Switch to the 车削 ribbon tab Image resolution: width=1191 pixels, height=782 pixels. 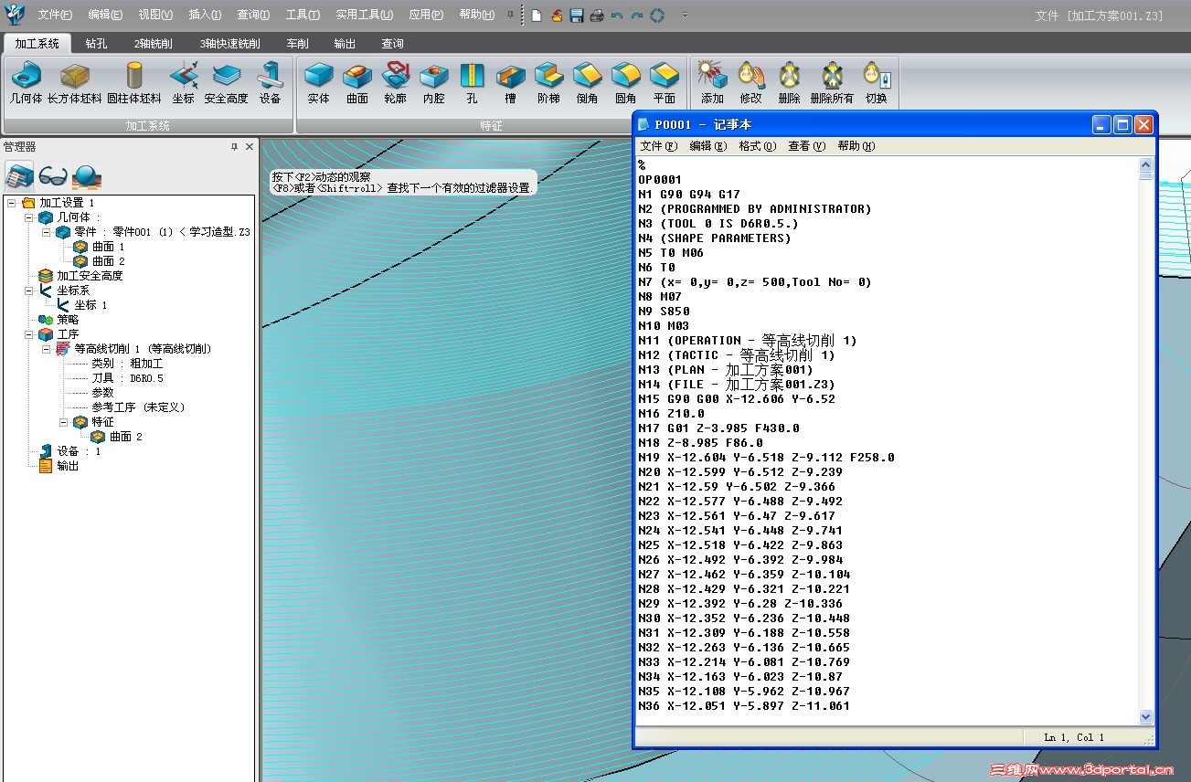click(x=298, y=43)
